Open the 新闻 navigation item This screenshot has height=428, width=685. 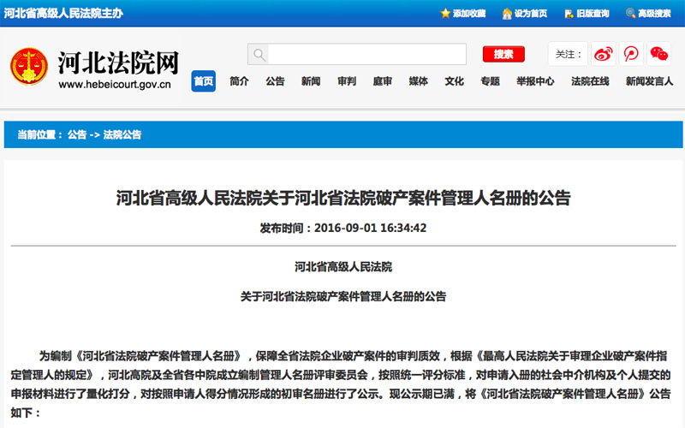311,81
